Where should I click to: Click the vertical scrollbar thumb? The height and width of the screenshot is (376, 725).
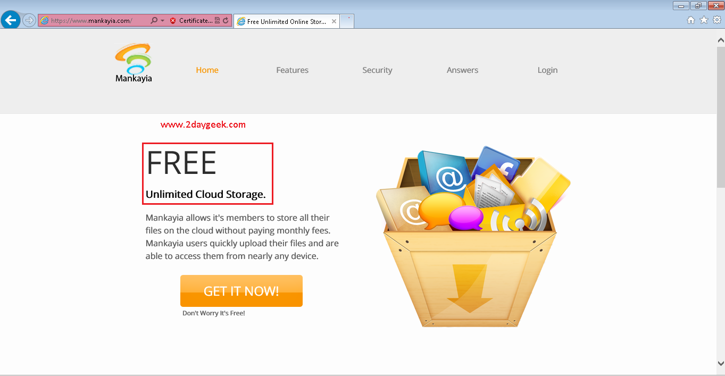pos(721,116)
